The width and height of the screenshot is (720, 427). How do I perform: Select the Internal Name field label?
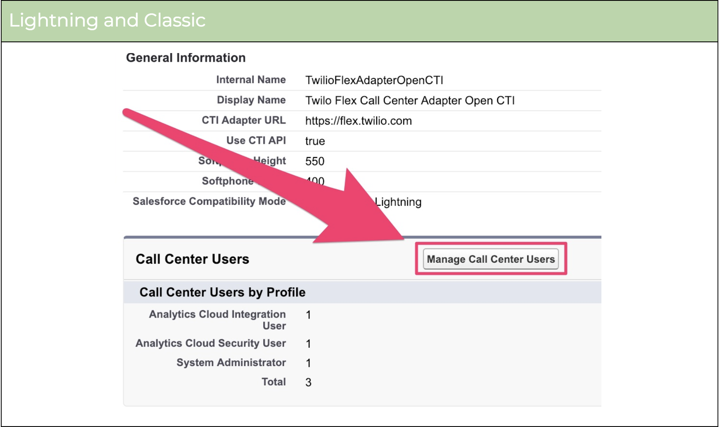click(x=251, y=80)
